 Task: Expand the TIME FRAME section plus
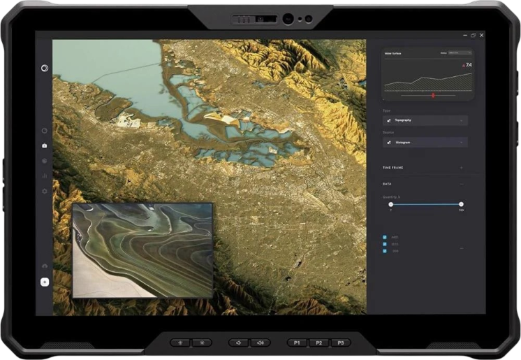461,168
